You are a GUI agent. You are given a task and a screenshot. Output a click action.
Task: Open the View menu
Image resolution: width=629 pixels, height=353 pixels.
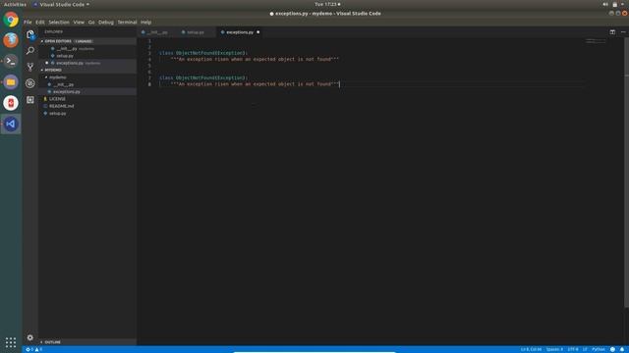coord(79,22)
